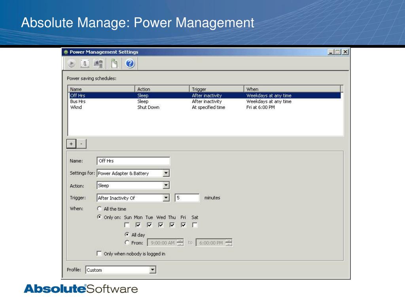Click At specified time trigger cell
Screen dimensions: 405x303
point(208,107)
